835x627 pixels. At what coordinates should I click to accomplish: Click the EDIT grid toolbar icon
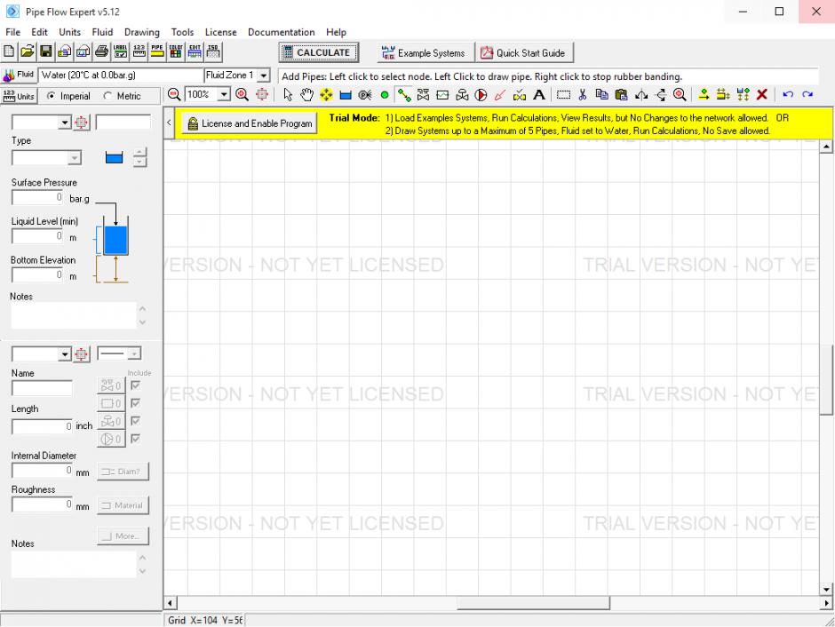[x=195, y=52]
